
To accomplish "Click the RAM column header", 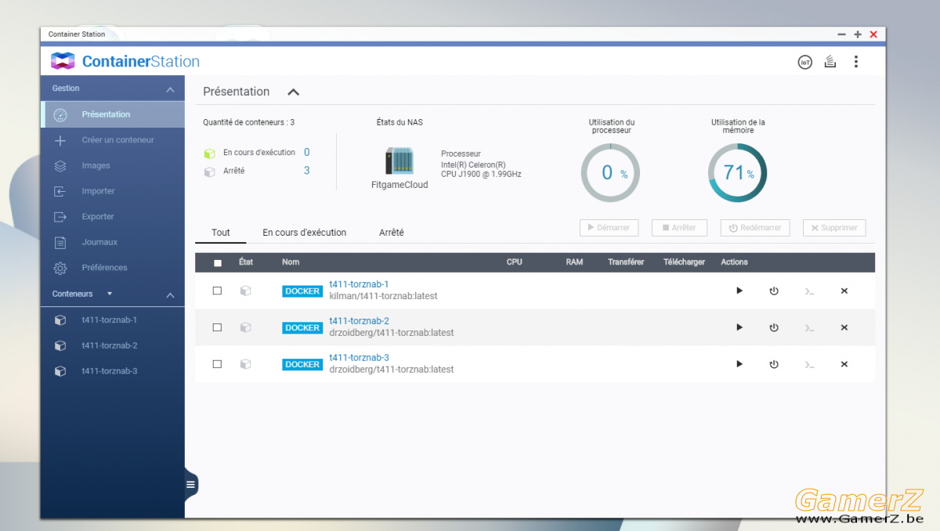I will (574, 262).
